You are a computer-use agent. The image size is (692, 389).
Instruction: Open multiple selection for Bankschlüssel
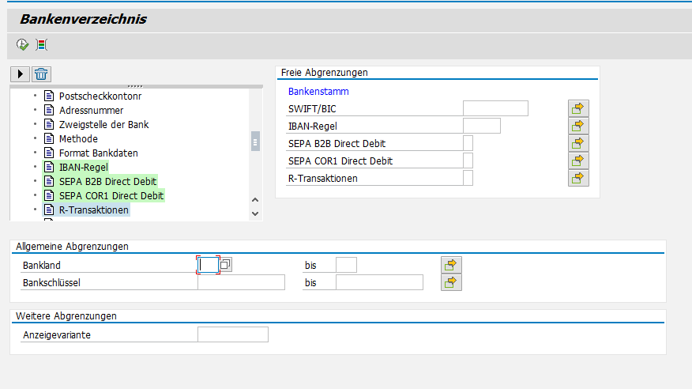click(x=451, y=282)
